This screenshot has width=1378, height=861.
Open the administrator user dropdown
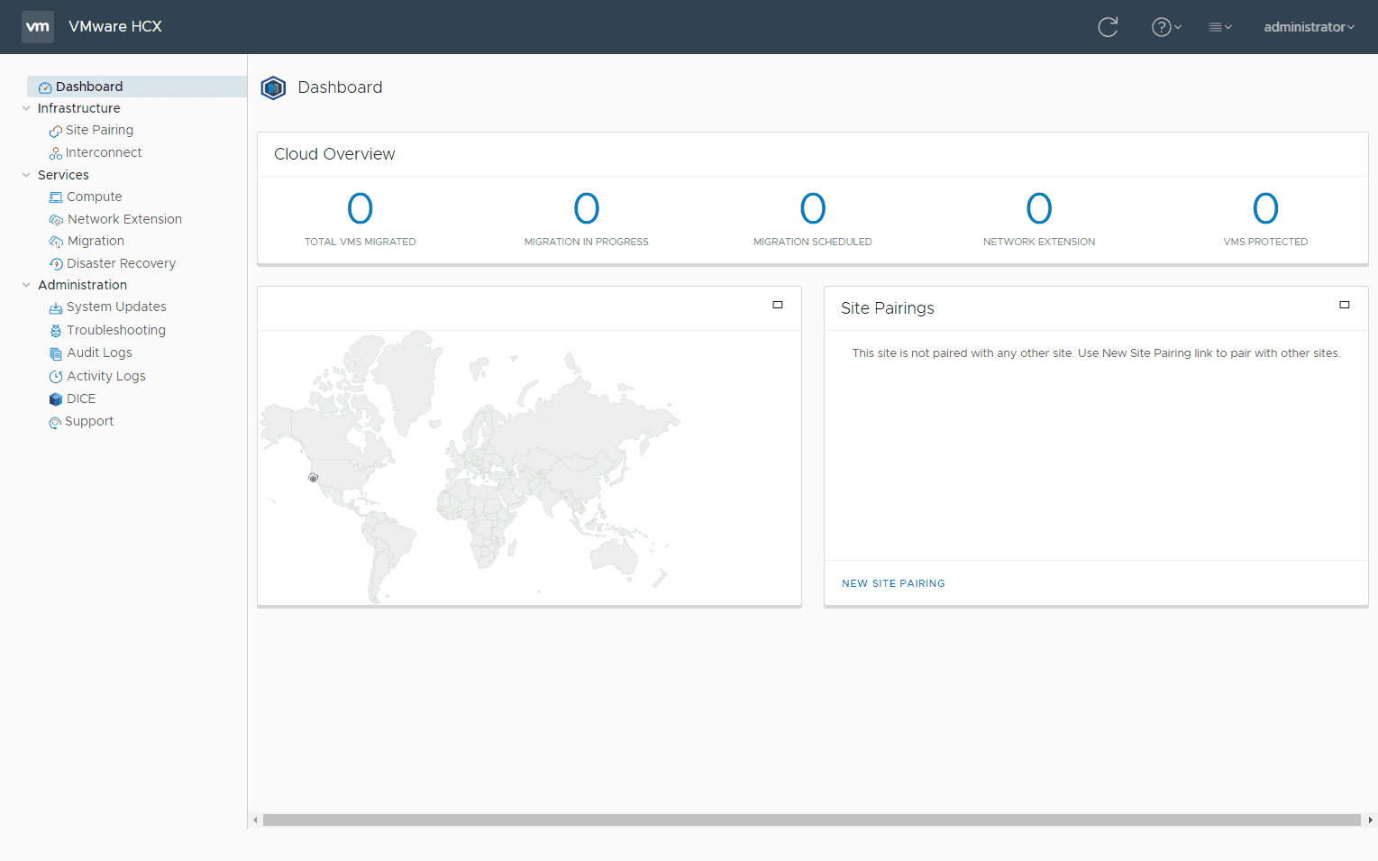coord(1309,27)
